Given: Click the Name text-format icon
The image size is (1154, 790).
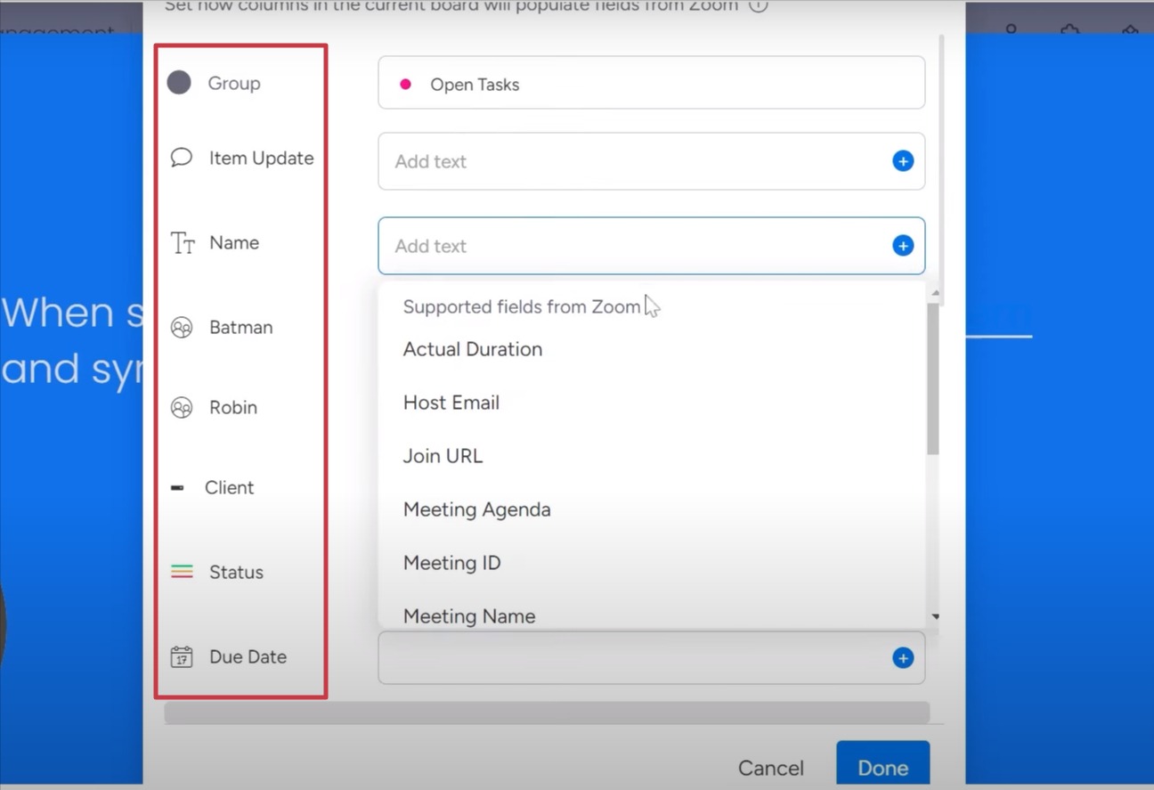Looking at the screenshot, I should [x=181, y=241].
